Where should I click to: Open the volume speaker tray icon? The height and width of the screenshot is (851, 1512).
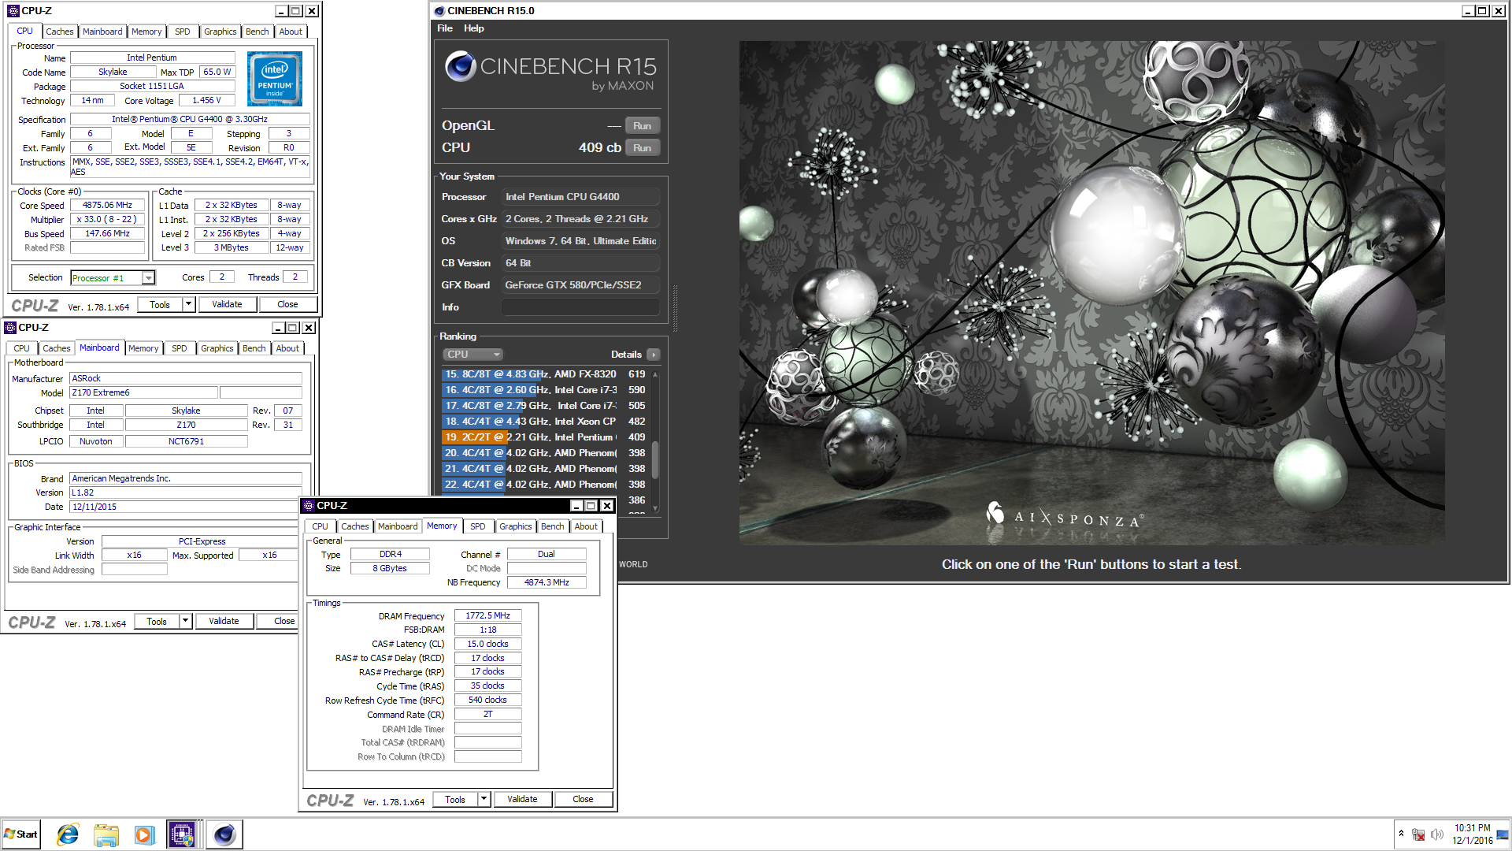tap(1437, 834)
